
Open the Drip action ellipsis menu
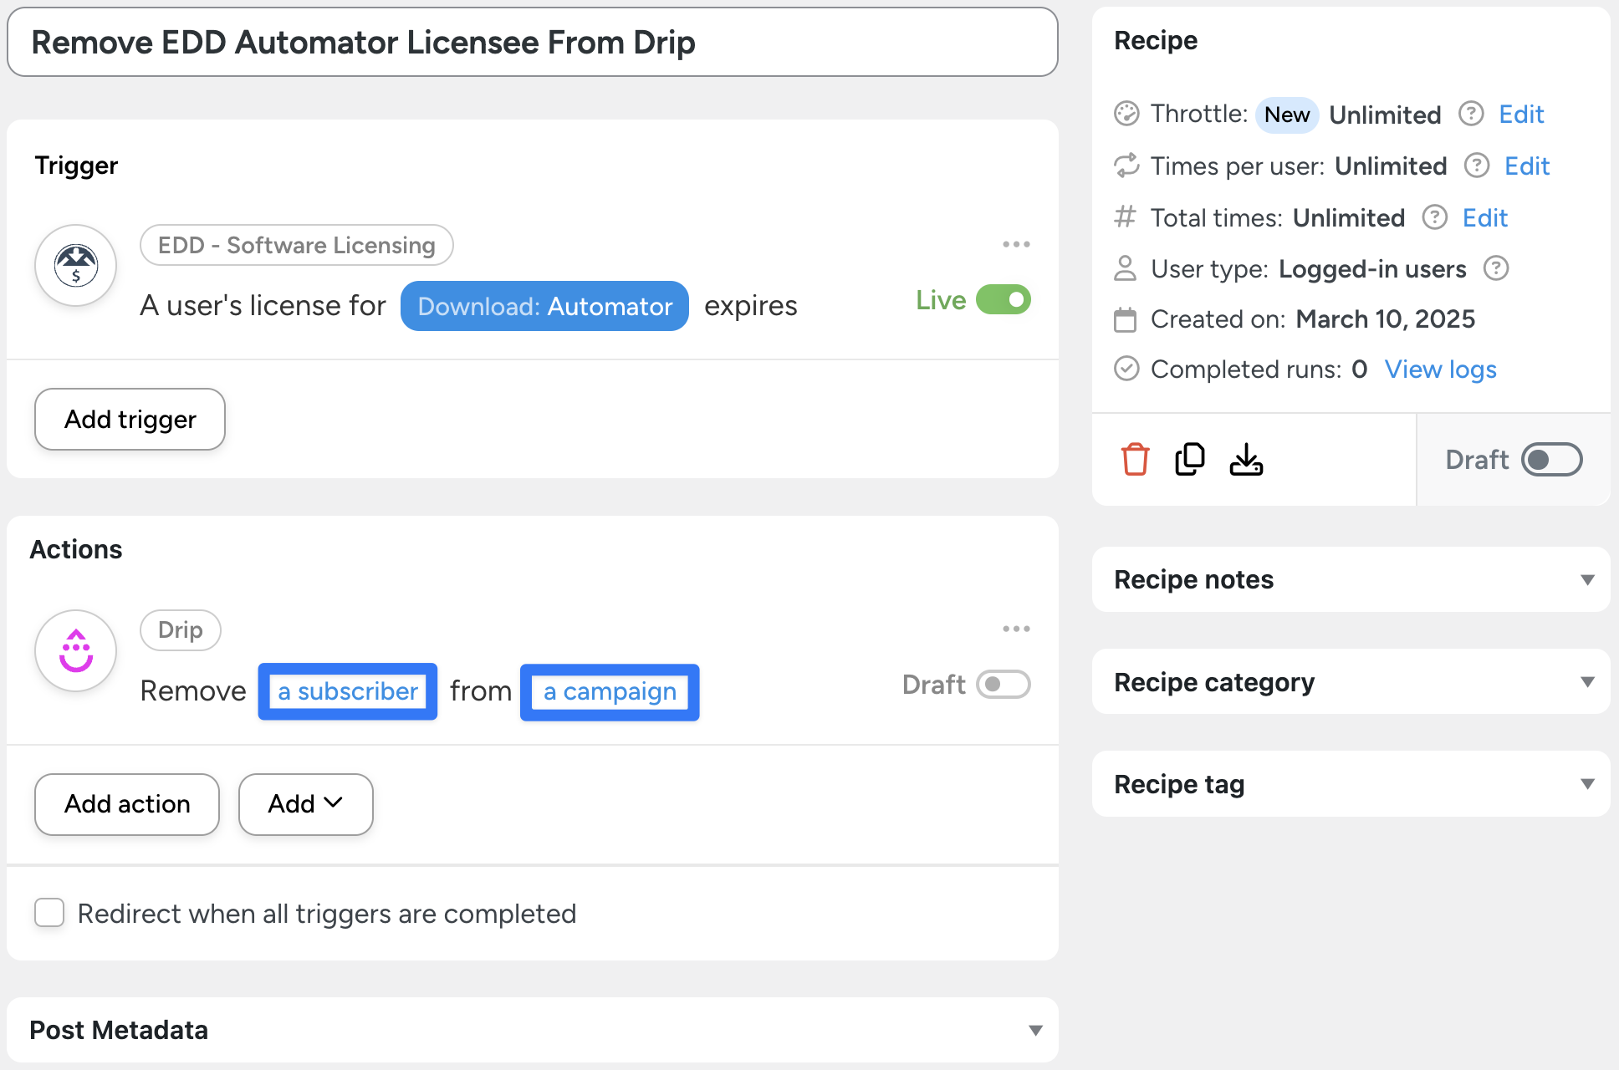[1016, 628]
